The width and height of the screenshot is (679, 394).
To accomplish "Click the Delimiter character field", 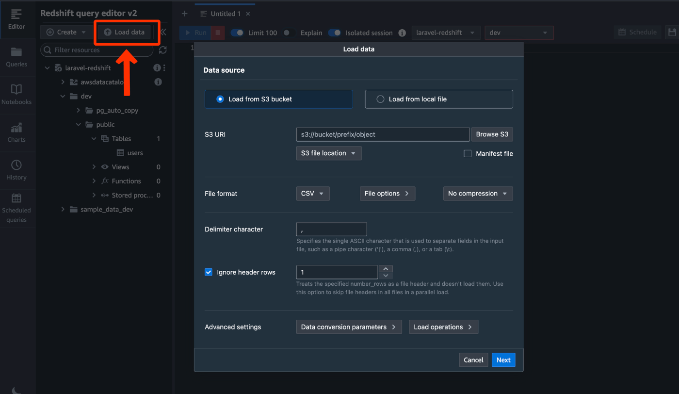I will pos(331,229).
